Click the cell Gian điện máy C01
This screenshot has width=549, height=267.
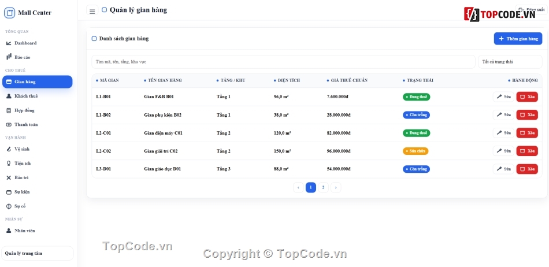pyautogui.click(x=163, y=133)
